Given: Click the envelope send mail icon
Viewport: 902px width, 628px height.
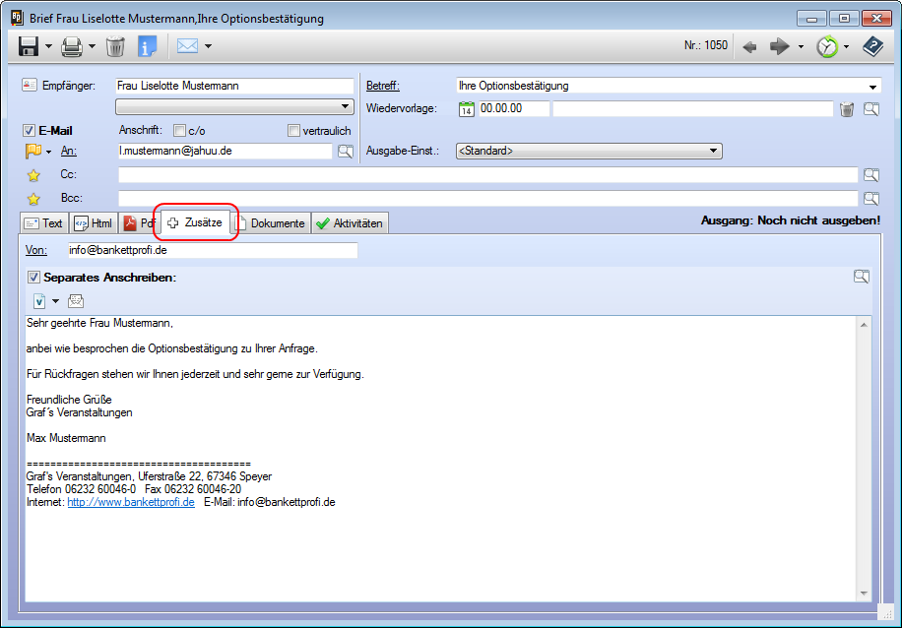Looking at the screenshot, I should (186, 46).
